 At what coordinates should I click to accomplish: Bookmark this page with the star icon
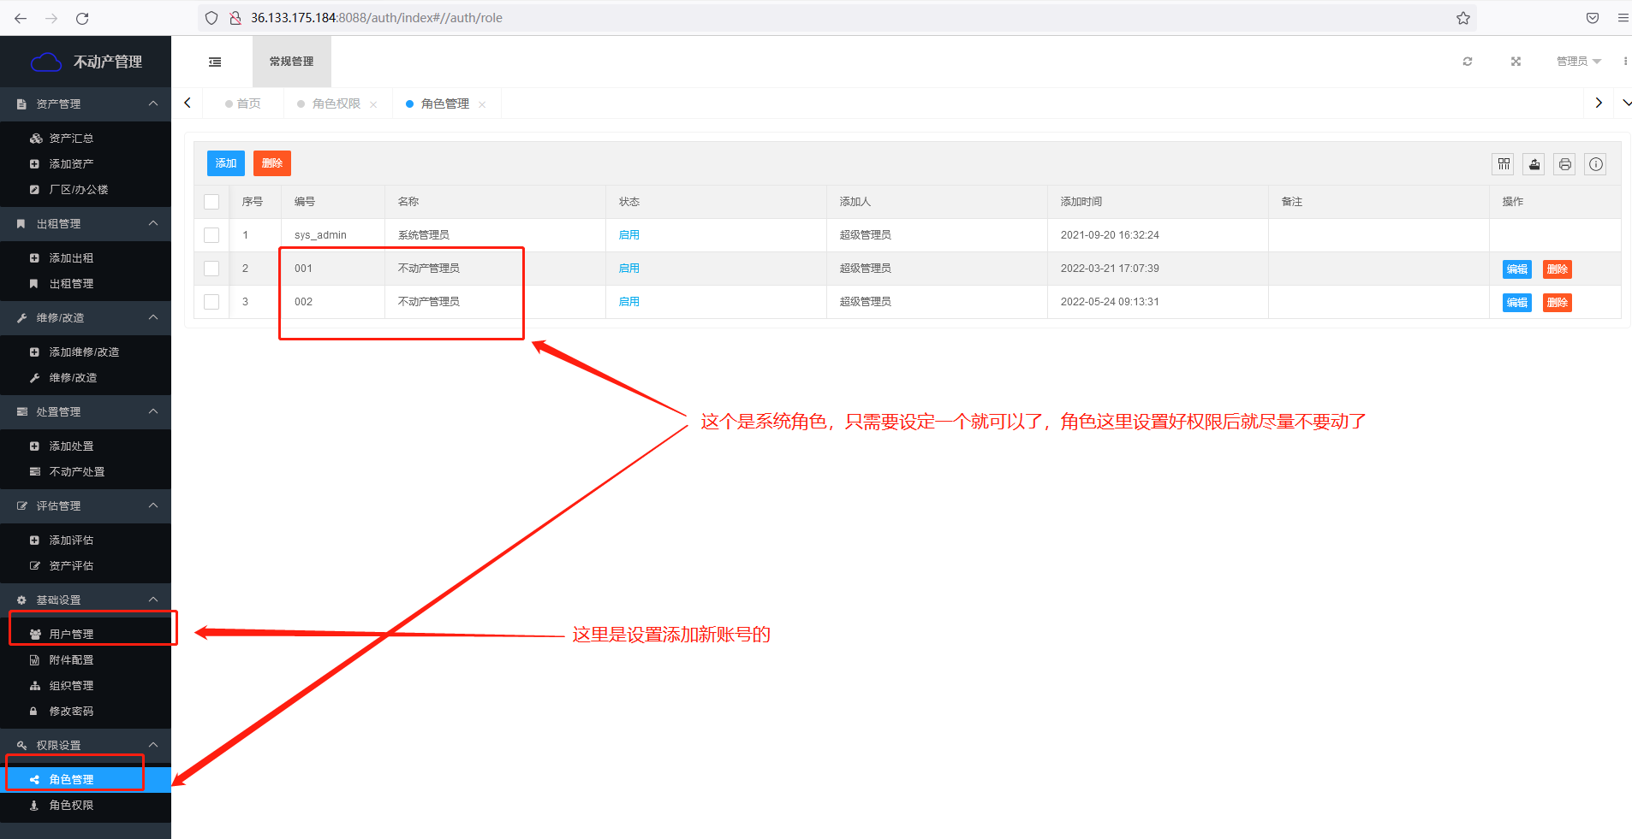(1463, 18)
